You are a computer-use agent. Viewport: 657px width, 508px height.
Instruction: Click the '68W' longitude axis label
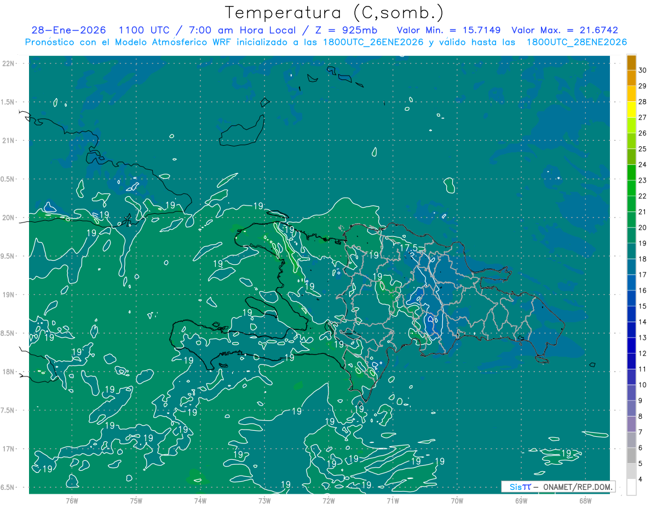[x=585, y=500]
